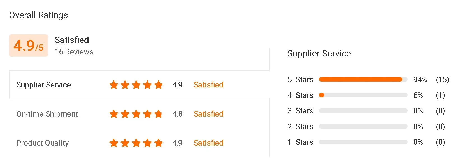Click the fifth star in Supplier Service row

point(159,85)
